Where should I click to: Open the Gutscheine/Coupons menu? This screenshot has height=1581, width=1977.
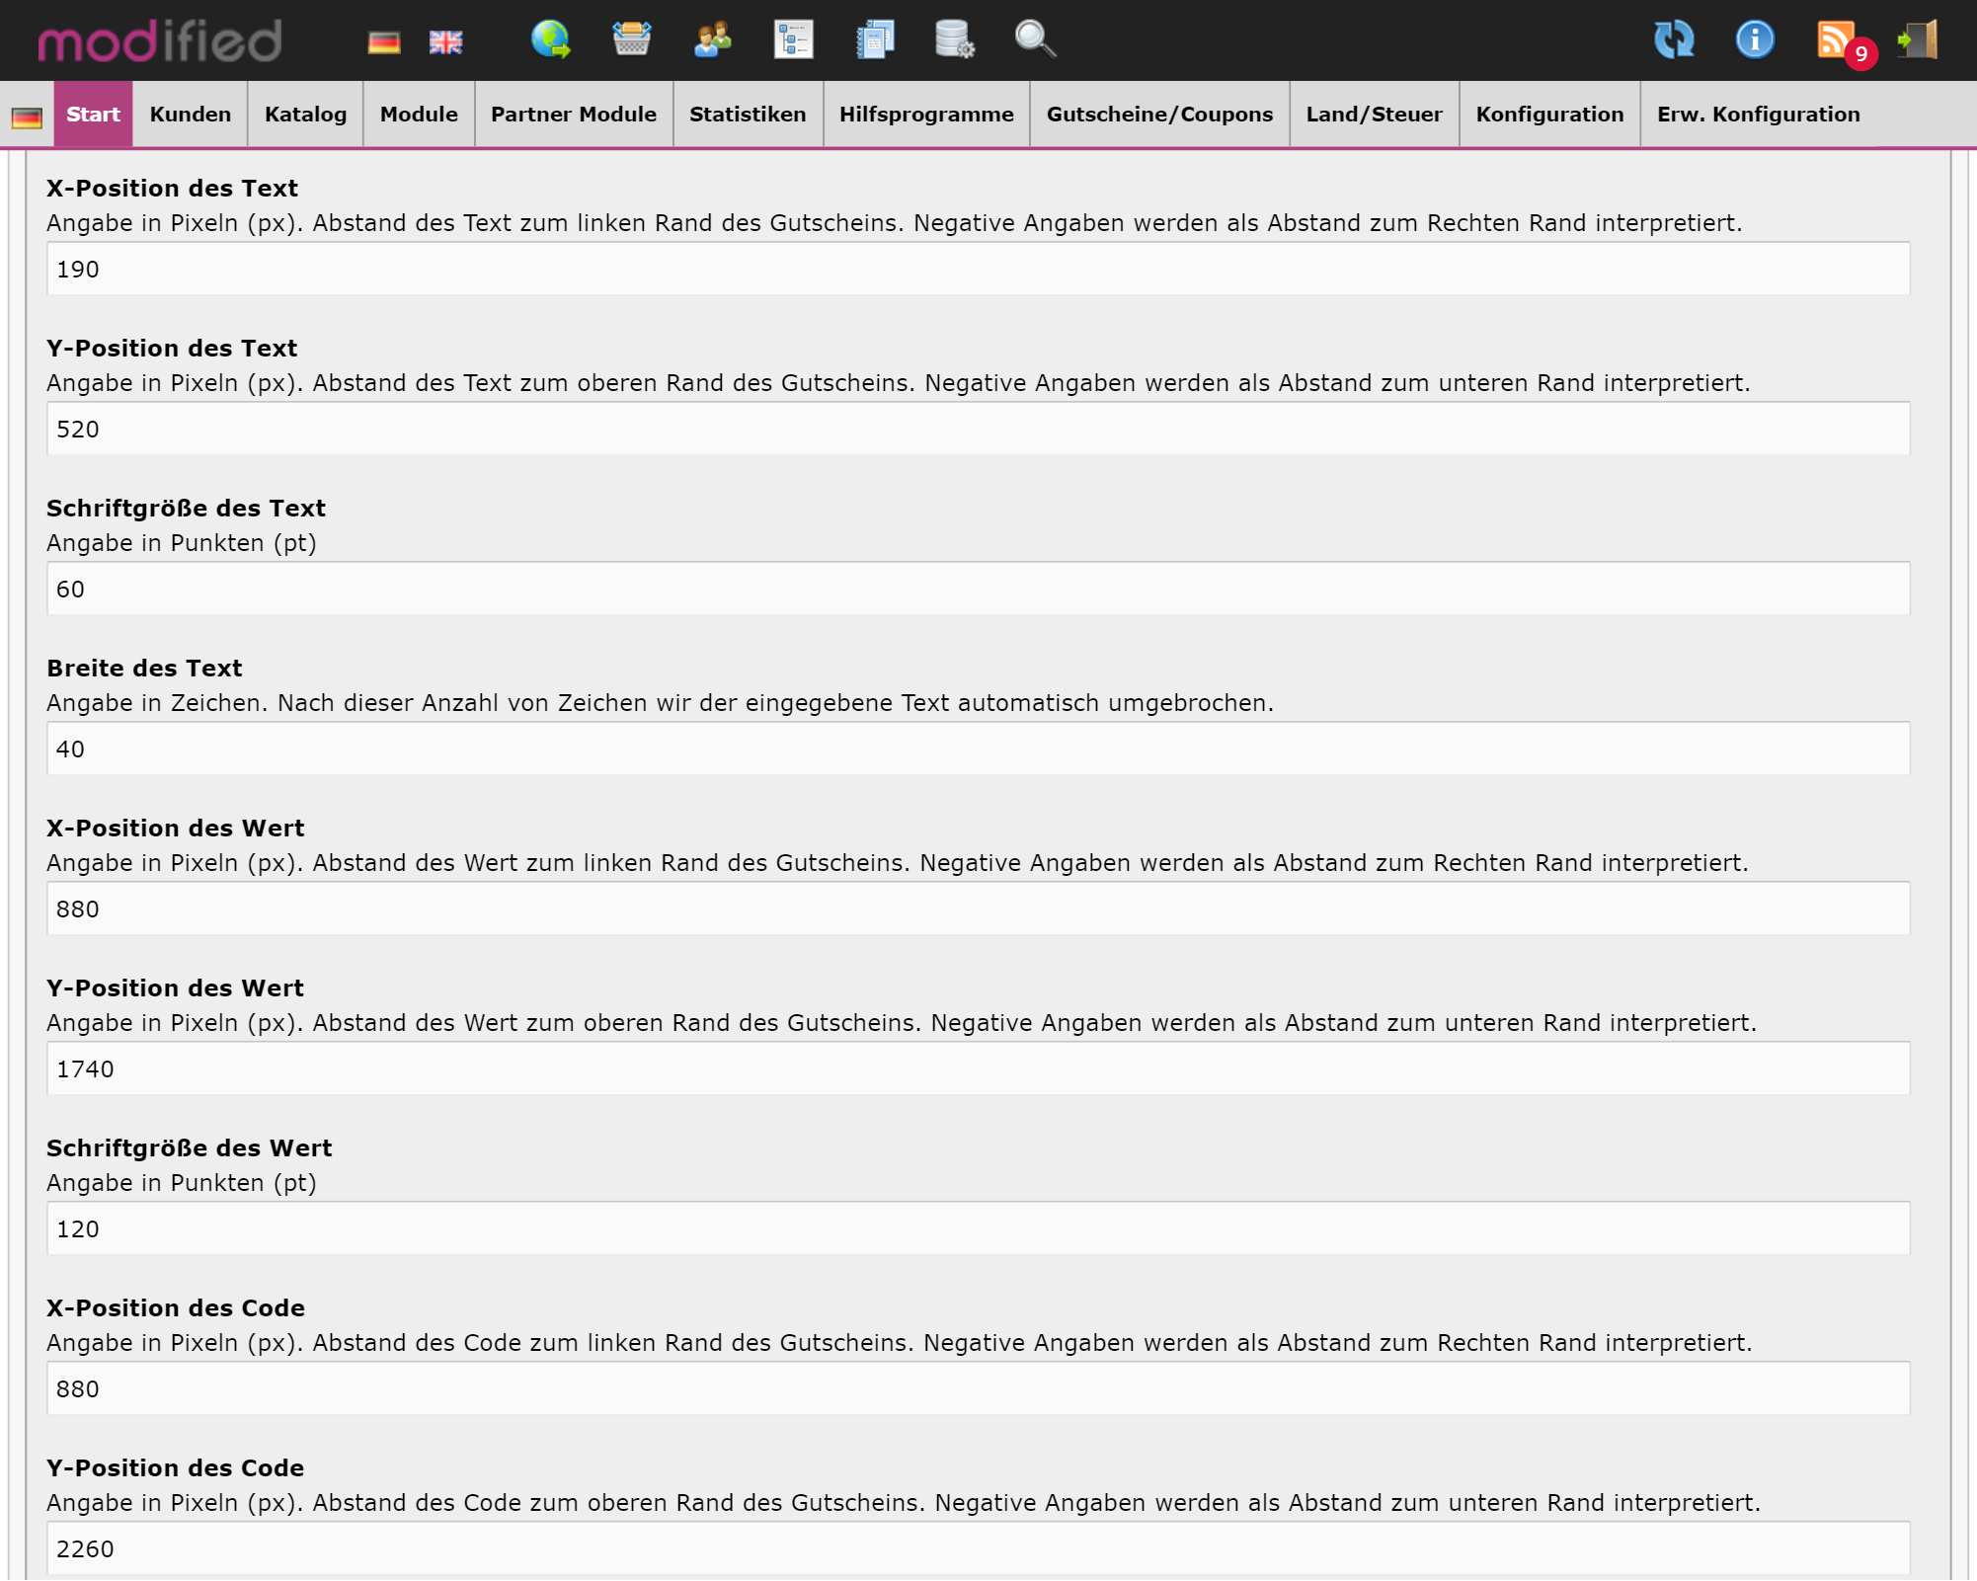(1159, 115)
